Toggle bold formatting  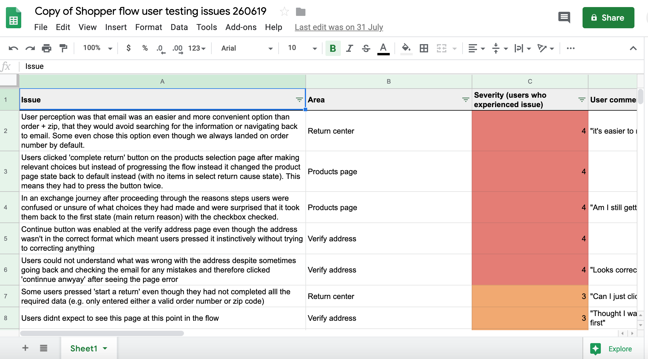[x=333, y=48]
